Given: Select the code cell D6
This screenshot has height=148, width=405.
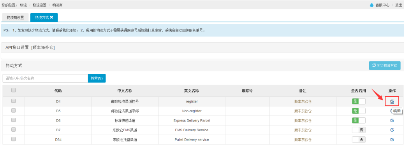Looking at the screenshot, I should (x=58, y=120).
